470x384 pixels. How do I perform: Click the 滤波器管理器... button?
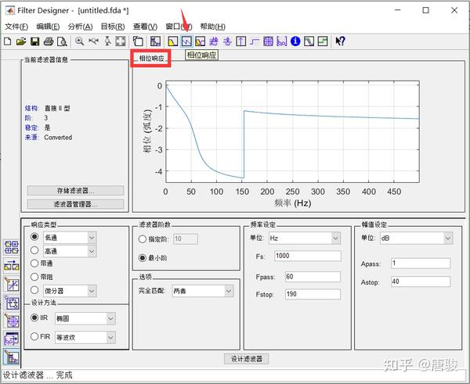pyautogui.click(x=75, y=204)
